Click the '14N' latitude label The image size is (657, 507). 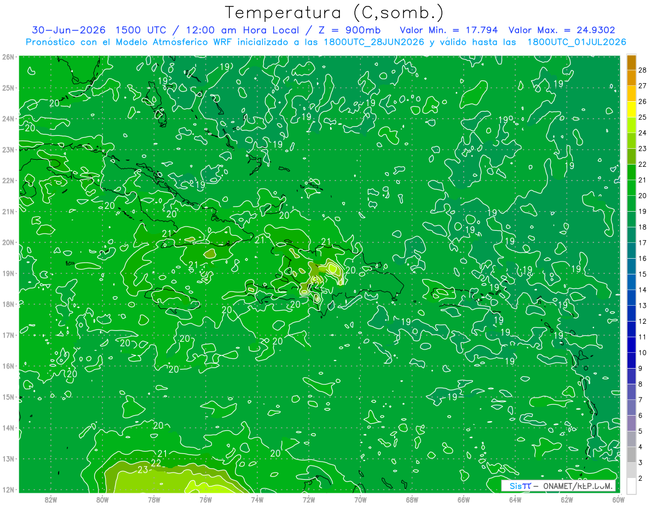point(8,428)
